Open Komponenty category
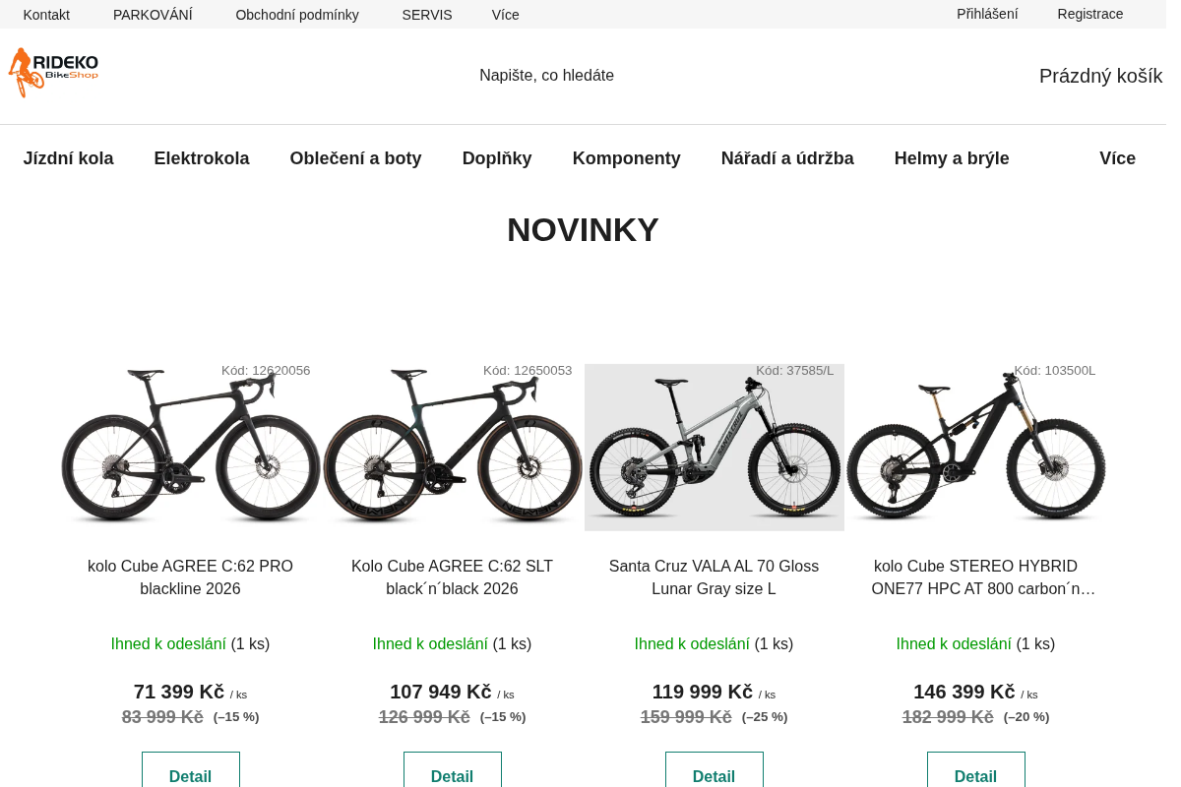This screenshot has width=1181, height=787. (x=627, y=158)
